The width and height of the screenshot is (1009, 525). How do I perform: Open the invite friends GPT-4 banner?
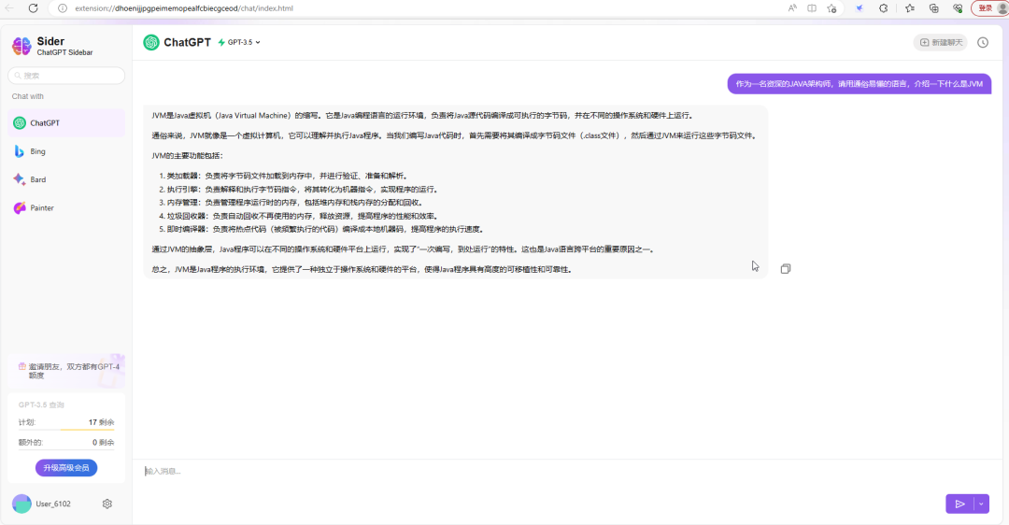[66, 371]
